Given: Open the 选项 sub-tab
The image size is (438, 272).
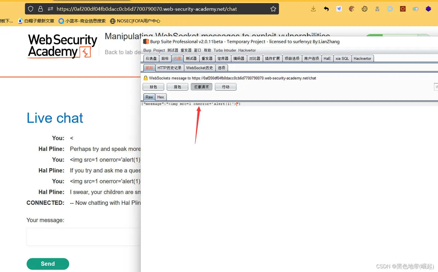Looking at the screenshot, I should (x=222, y=68).
